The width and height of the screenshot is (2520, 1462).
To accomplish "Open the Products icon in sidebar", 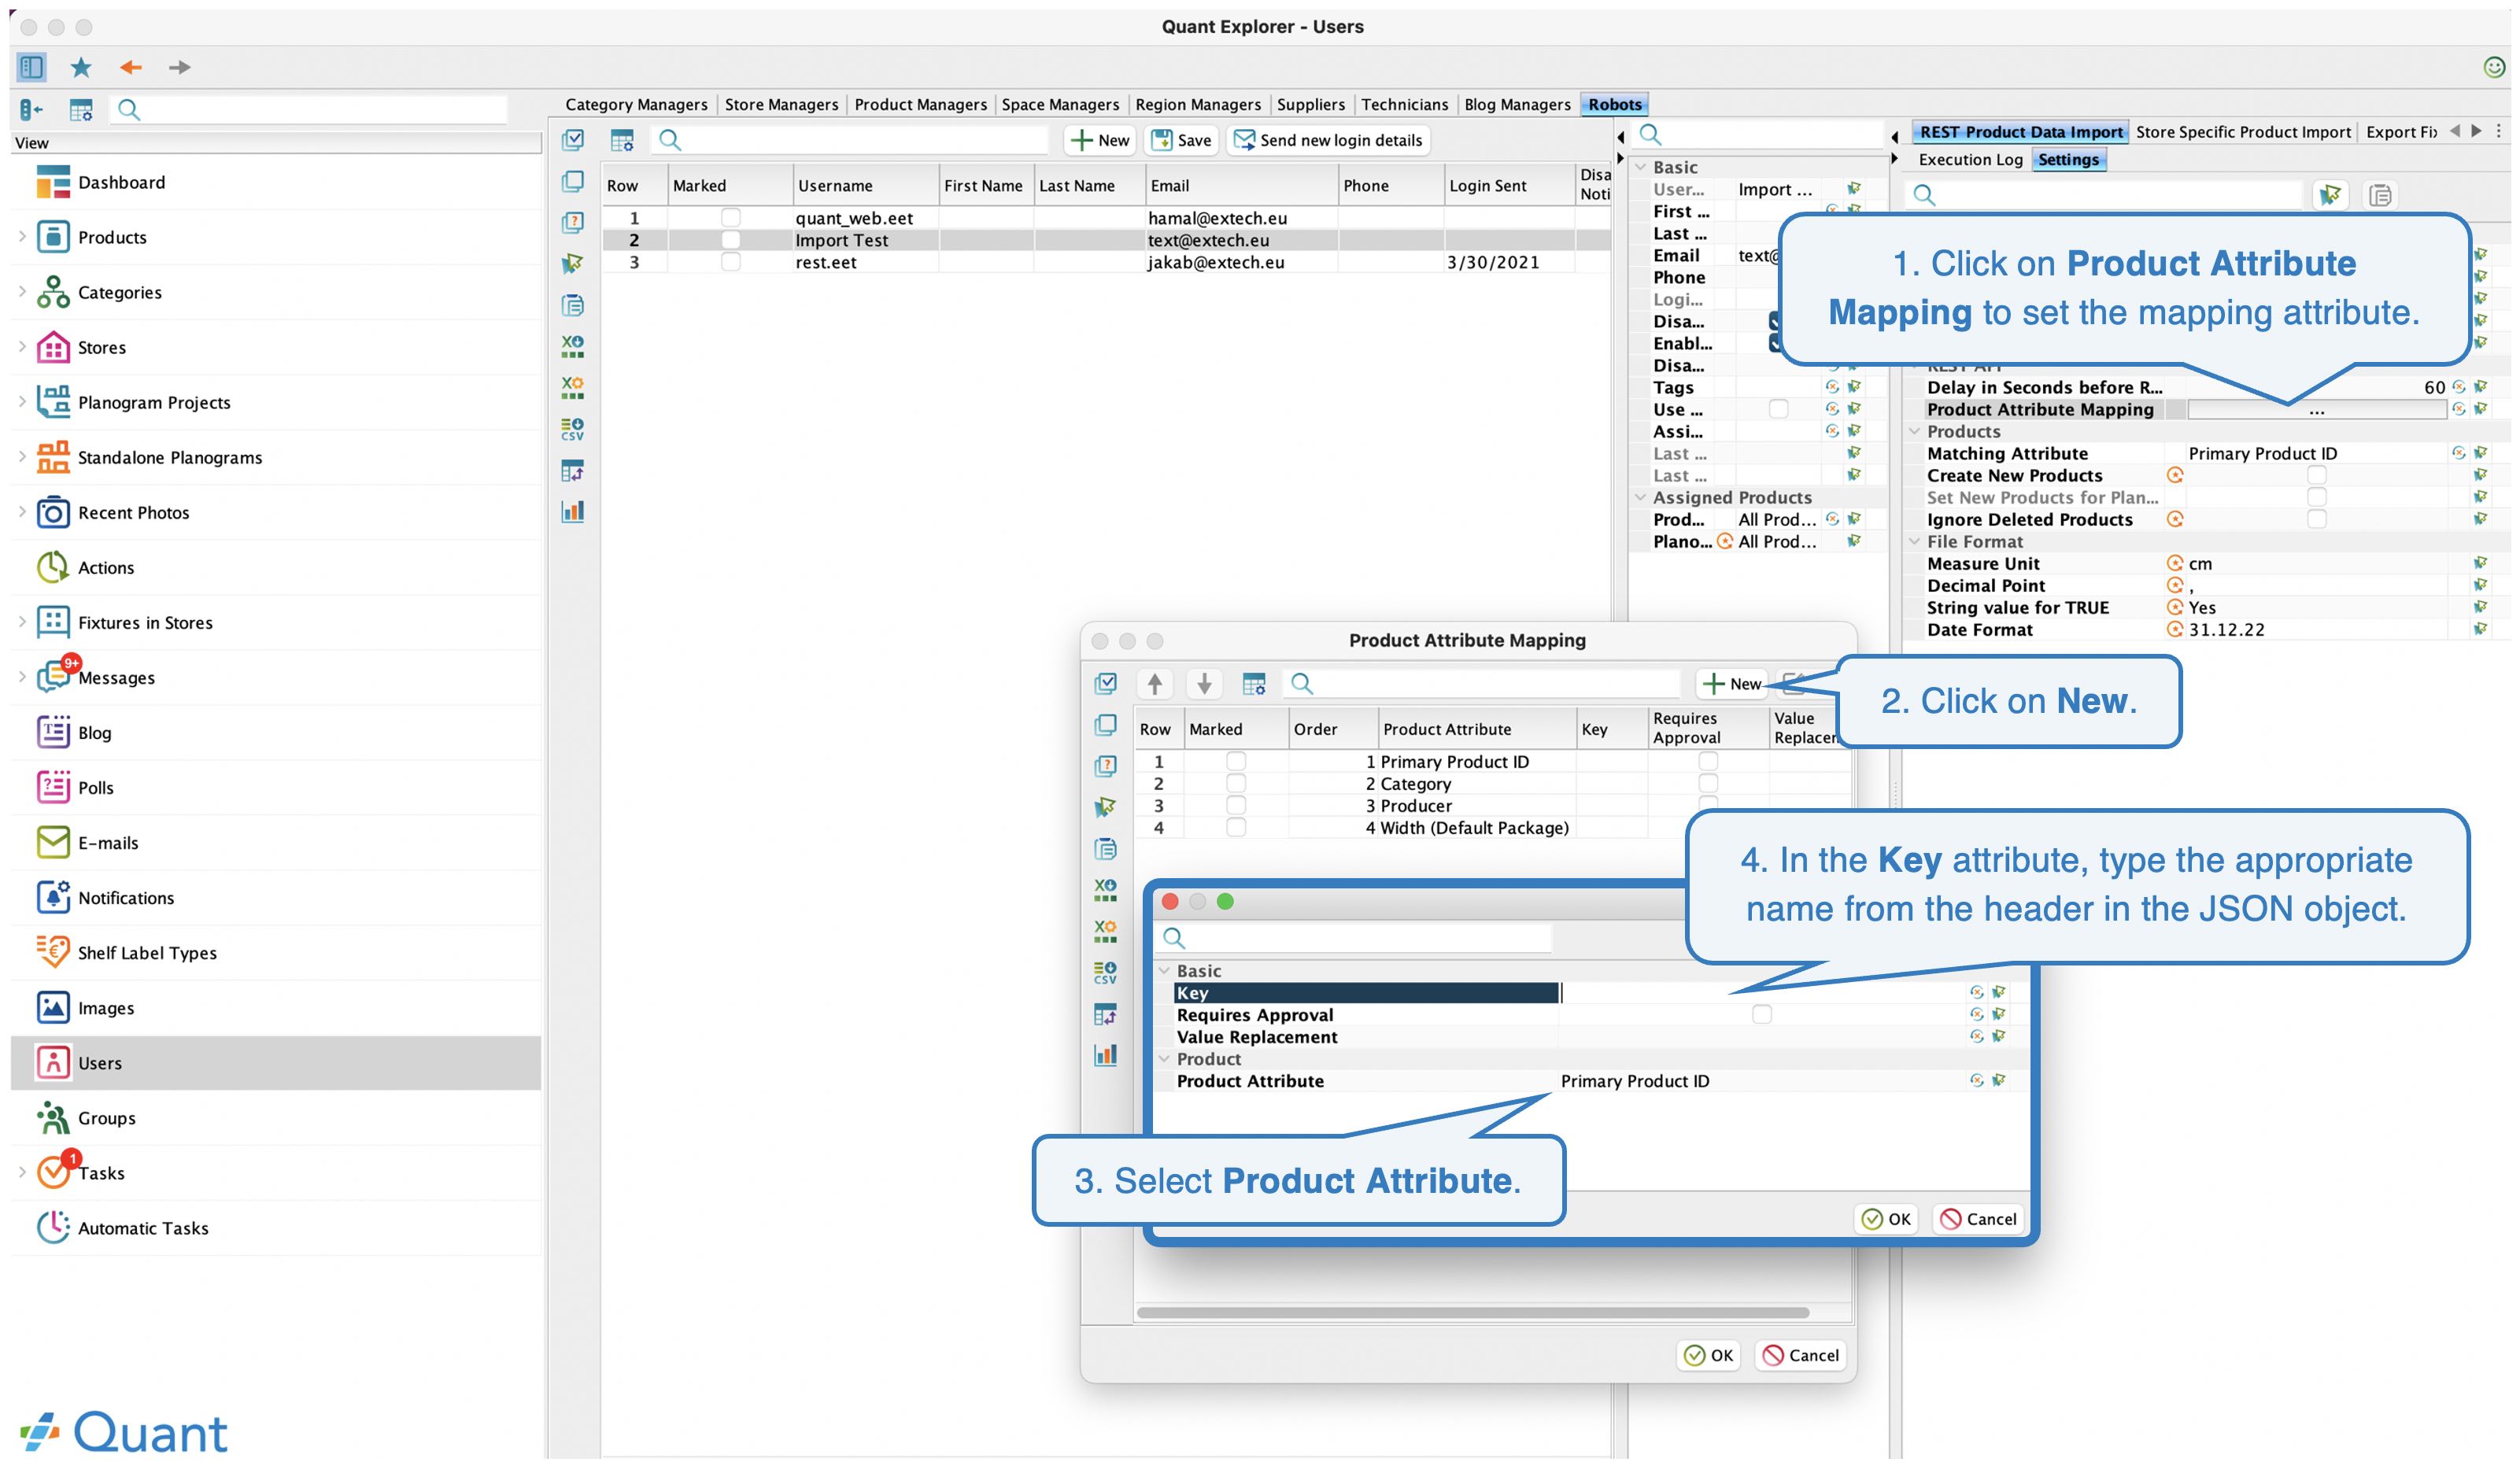I will pyautogui.click(x=53, y=237).
